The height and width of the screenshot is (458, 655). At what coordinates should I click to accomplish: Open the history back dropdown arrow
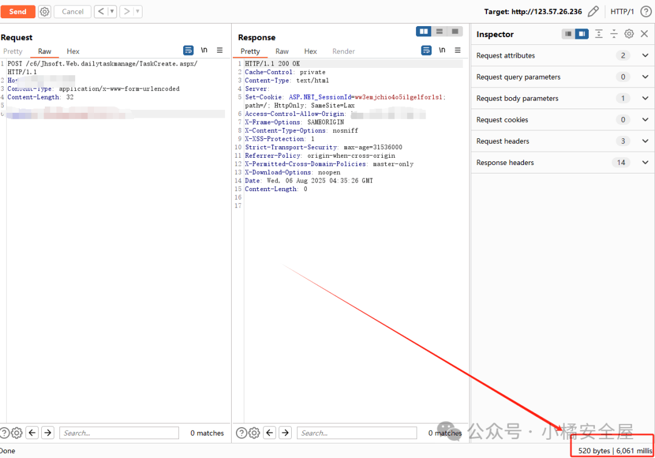click(112, 12)
